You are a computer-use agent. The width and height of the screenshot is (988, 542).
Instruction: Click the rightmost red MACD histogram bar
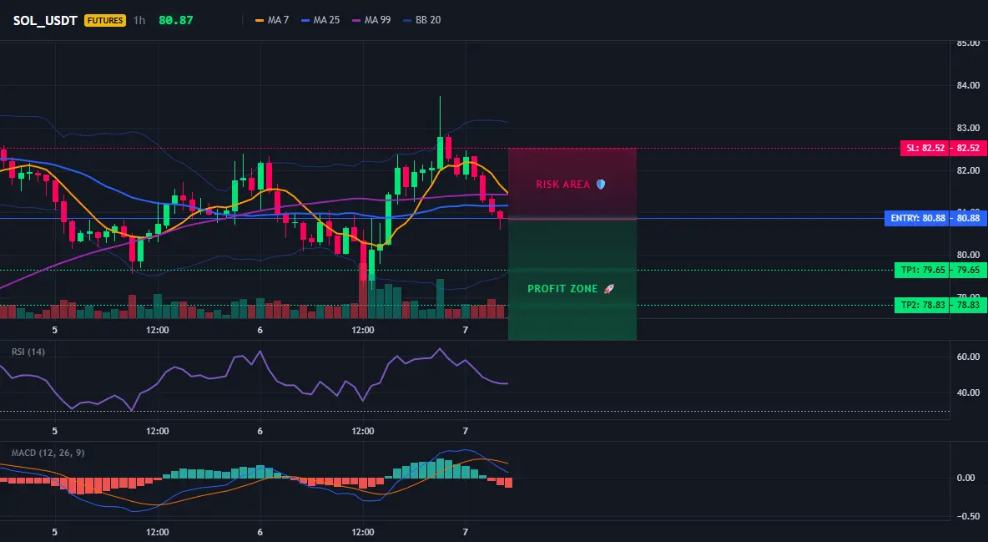click(x=508, y=482)
